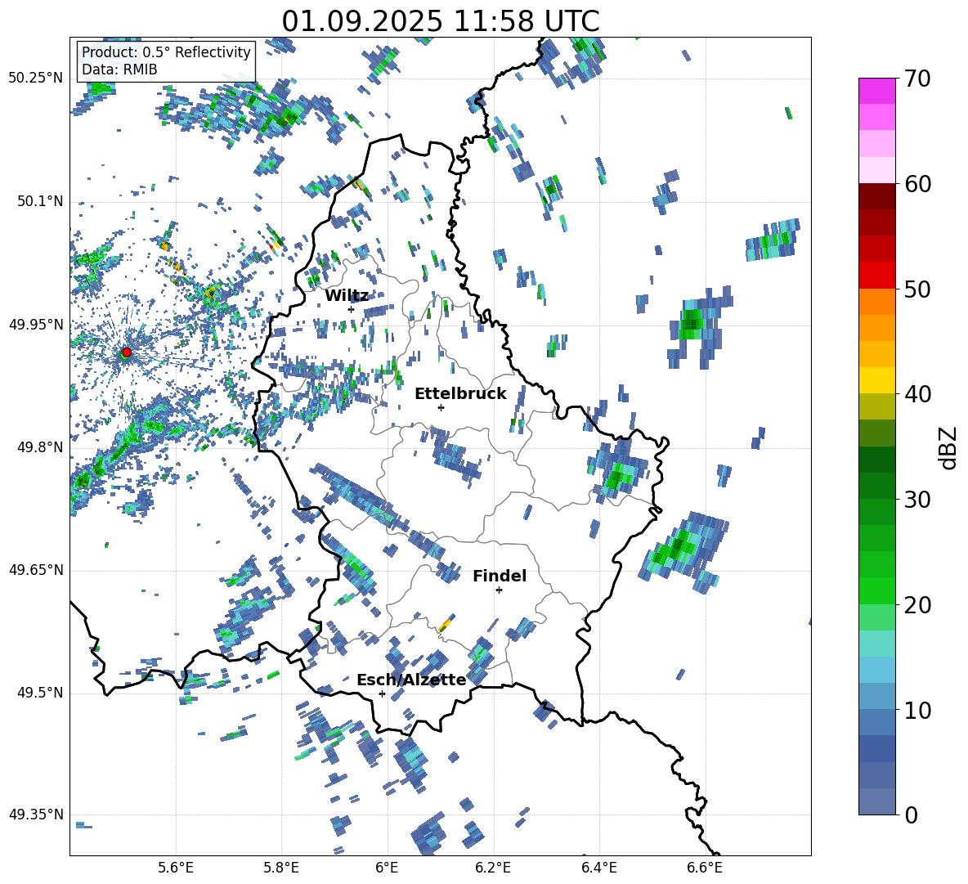Screen dimensions: 968x884
Task: Click longitude label 5.6°E
Action: coord(176,868)
